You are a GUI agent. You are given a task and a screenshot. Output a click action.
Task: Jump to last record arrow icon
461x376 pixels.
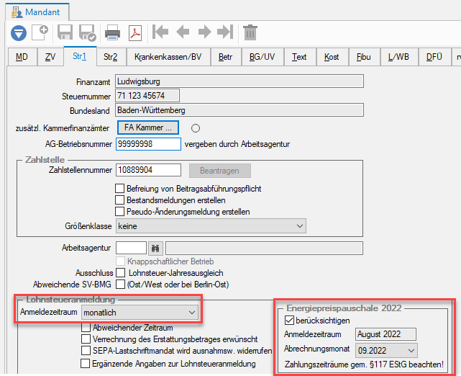(x=225, y=32)
